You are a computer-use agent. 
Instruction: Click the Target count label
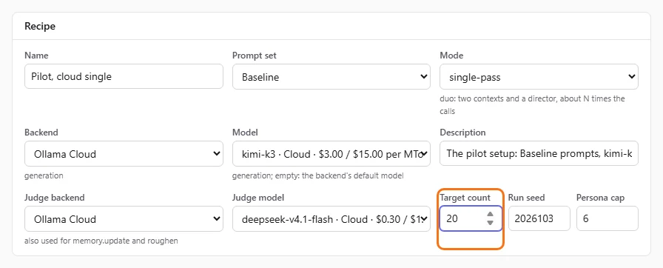pos(465,198)
